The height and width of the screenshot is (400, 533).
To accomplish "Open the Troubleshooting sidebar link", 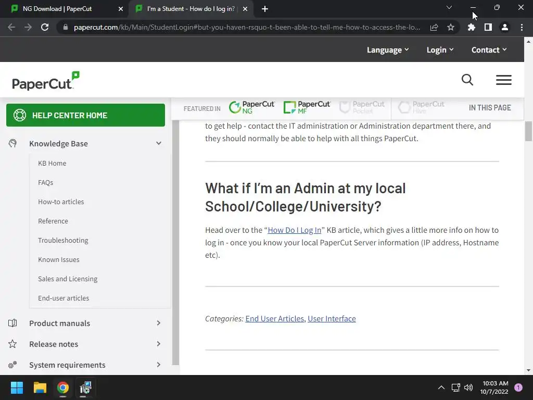I will point(63,240).
